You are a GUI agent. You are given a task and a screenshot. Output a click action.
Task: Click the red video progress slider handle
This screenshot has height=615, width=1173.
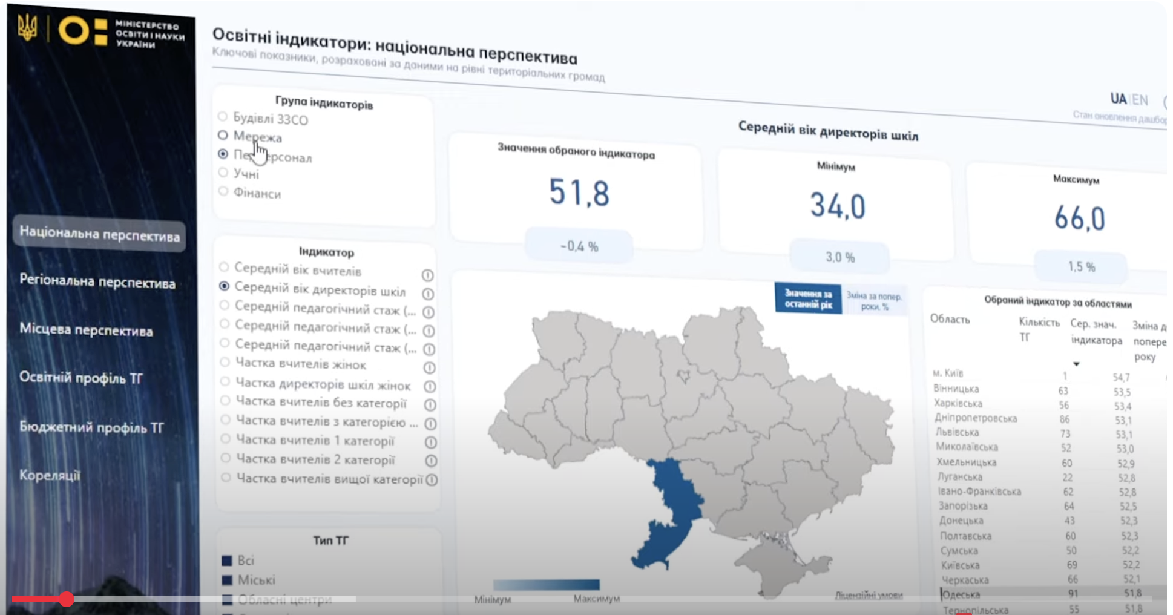[67, 599]
